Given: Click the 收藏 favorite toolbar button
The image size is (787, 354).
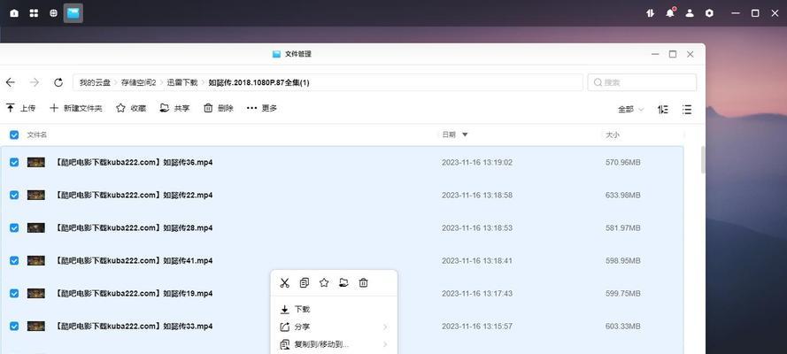Looking at the screenshot, I should 131,108.
